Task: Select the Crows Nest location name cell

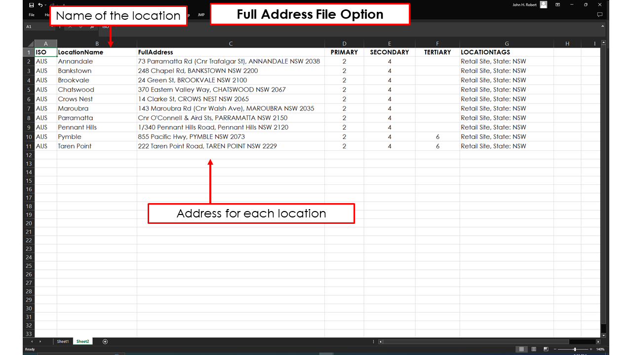Action: [x=97, y=99]
